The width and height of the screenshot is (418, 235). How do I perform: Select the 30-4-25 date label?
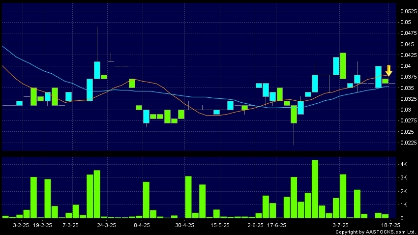coord(184,225)
